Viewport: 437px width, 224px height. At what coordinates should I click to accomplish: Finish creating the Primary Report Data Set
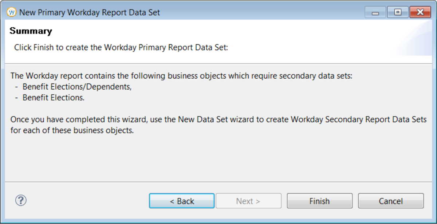point(319,201)
